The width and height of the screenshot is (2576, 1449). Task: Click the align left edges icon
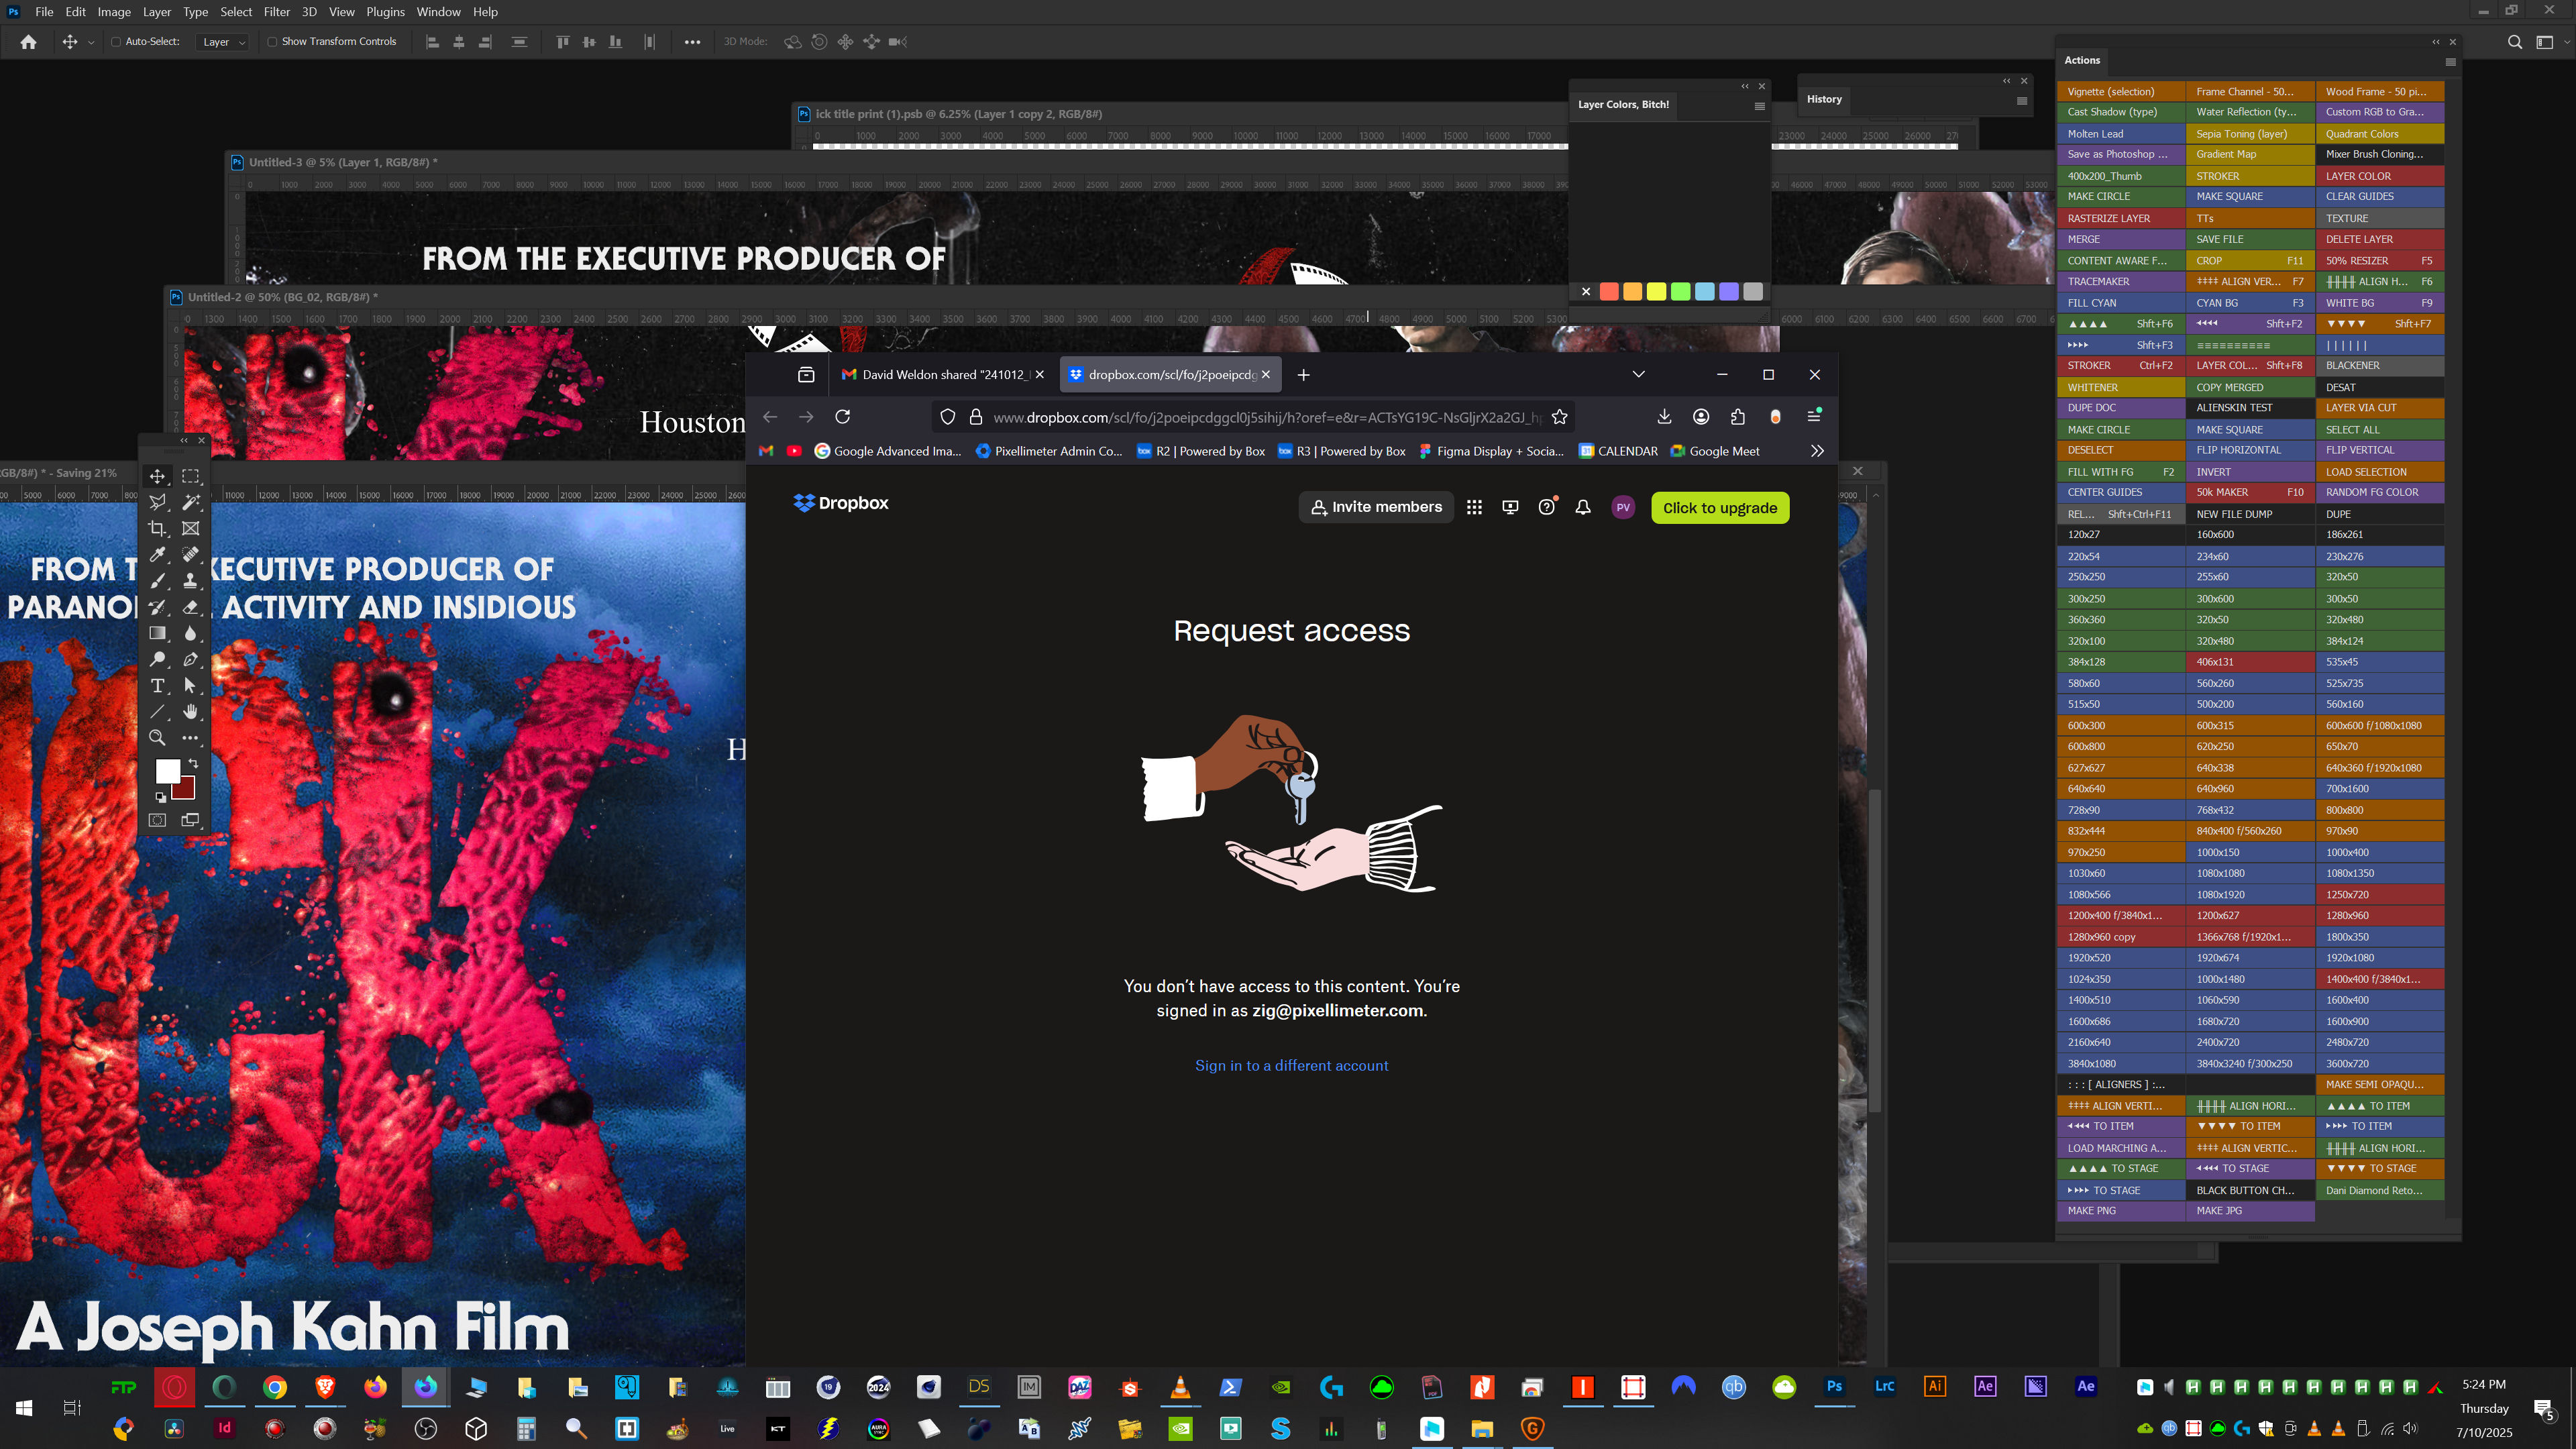(x=432, y=42)
